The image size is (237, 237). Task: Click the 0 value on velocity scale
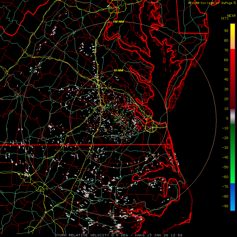227,118
